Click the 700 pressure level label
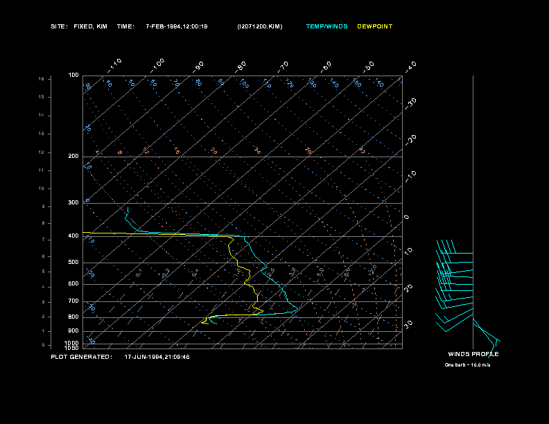The width and height of the screenshot is (549, 424). point(73,301)
